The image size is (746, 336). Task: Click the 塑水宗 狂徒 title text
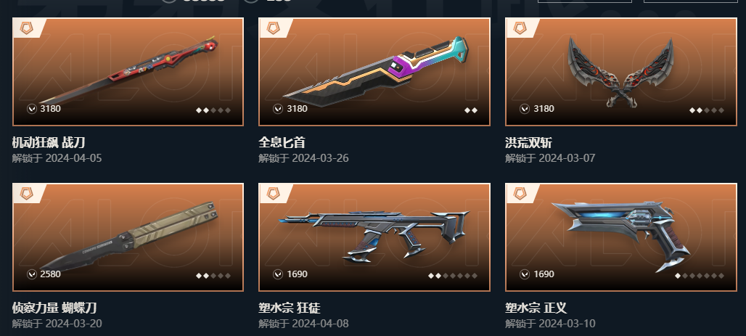[290, 308]
